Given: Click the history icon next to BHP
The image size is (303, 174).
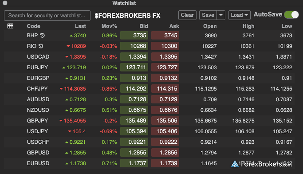Looking at the screenshot, I should 42,36.
